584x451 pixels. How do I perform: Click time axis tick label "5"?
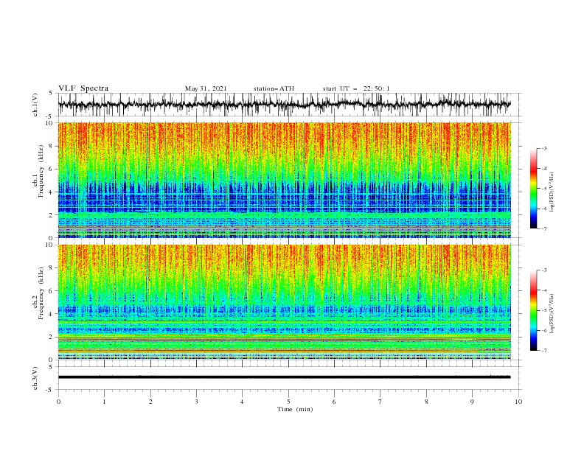tap(288, 402)
